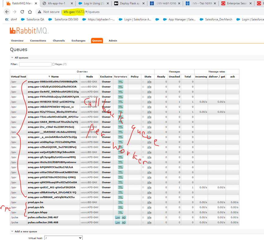Sort queues by the Name column

(x=53, y=76)
